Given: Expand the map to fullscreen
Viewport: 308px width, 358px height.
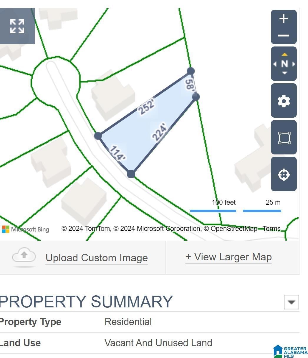Looking at the screenshot, I should point(17,26).
